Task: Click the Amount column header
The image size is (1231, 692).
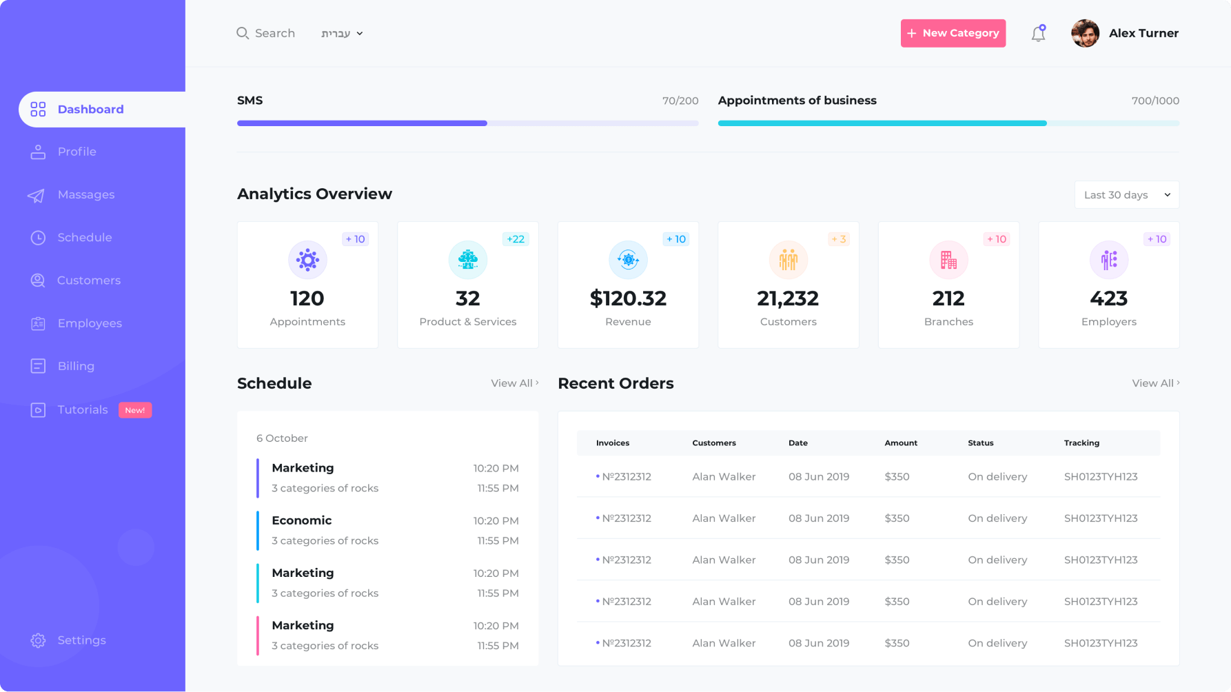Action: click(901, 443)
